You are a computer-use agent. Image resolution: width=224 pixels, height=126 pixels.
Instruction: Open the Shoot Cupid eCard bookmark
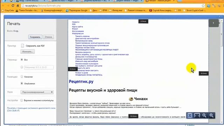pos(195,10)
